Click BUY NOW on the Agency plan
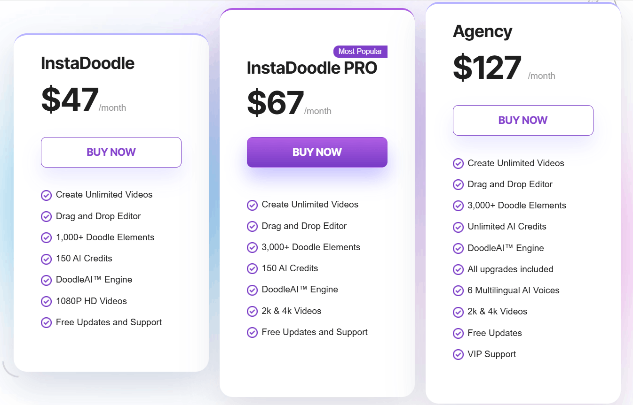Viewport: 633px width, 405px height. (x=523, y=120)
